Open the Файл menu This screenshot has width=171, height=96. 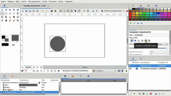pyautogui.click(x=3, y=2)
